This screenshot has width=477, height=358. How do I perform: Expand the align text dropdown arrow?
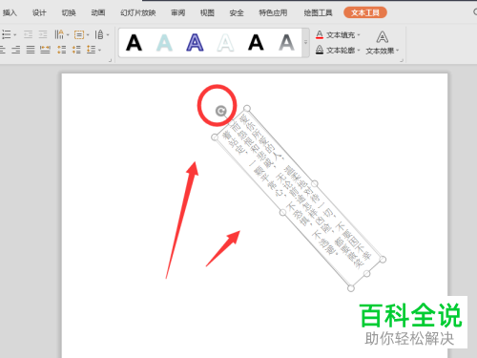pos(88,34)
